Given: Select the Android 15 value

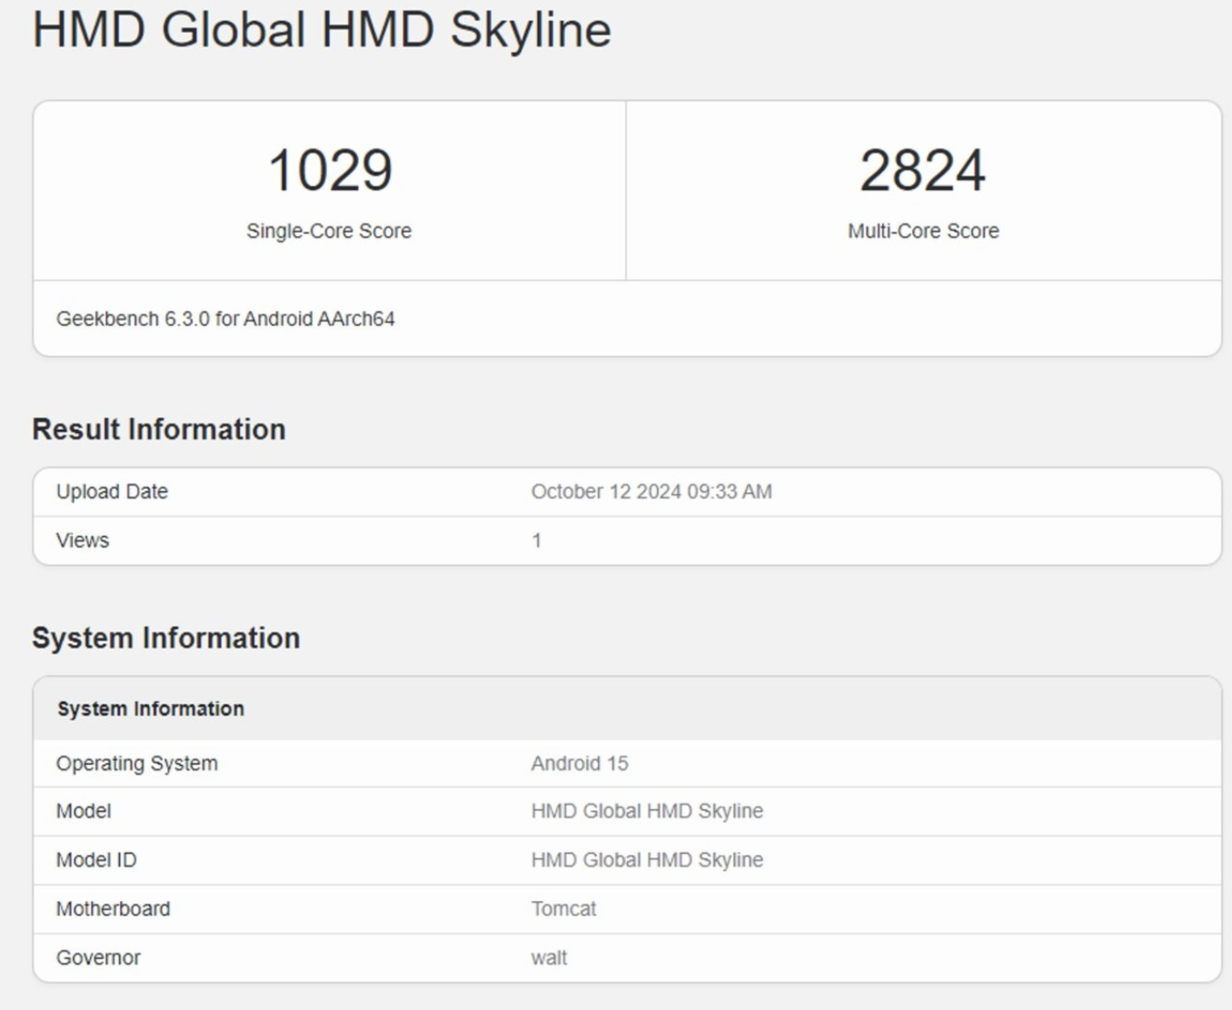Looking at the screenshot, I should [580, 763].
